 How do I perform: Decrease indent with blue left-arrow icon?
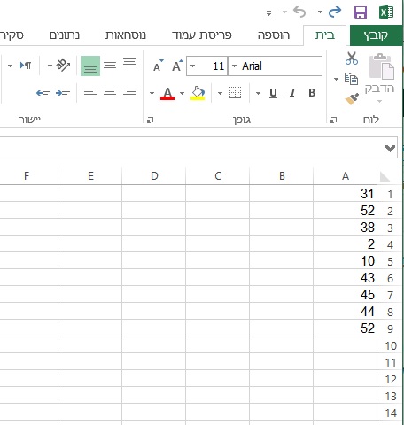43,93
